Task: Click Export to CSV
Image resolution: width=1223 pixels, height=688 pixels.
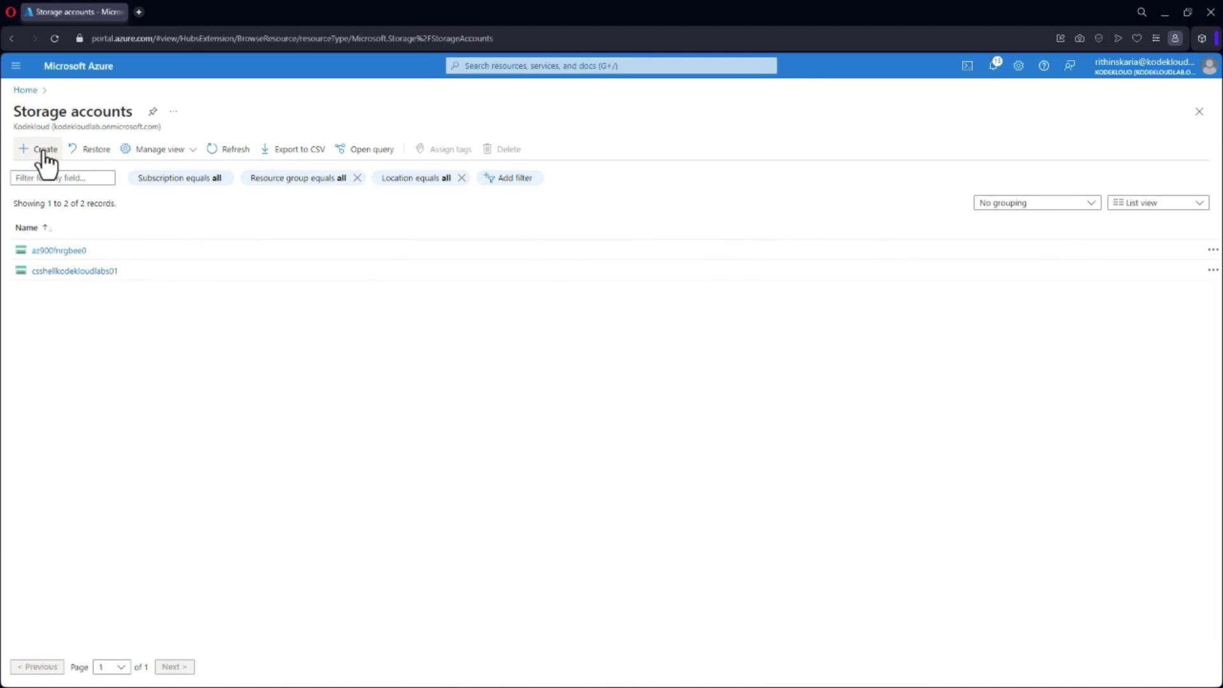Action: point(293,149)
